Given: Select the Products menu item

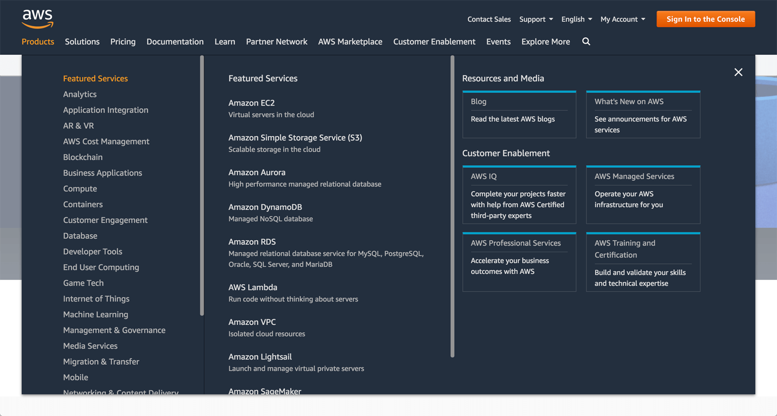Looking at the screenshot, I should [x=38, y=41].
